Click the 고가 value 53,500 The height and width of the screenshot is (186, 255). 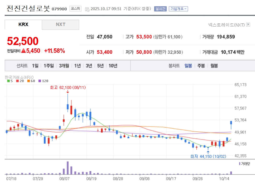pos(144,37)
